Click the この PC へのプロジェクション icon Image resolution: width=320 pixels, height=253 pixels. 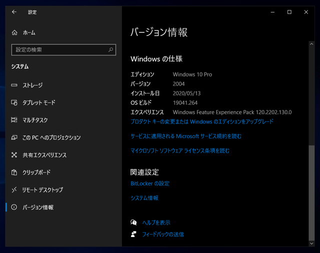pyautogui.click(x=14, y=137)
